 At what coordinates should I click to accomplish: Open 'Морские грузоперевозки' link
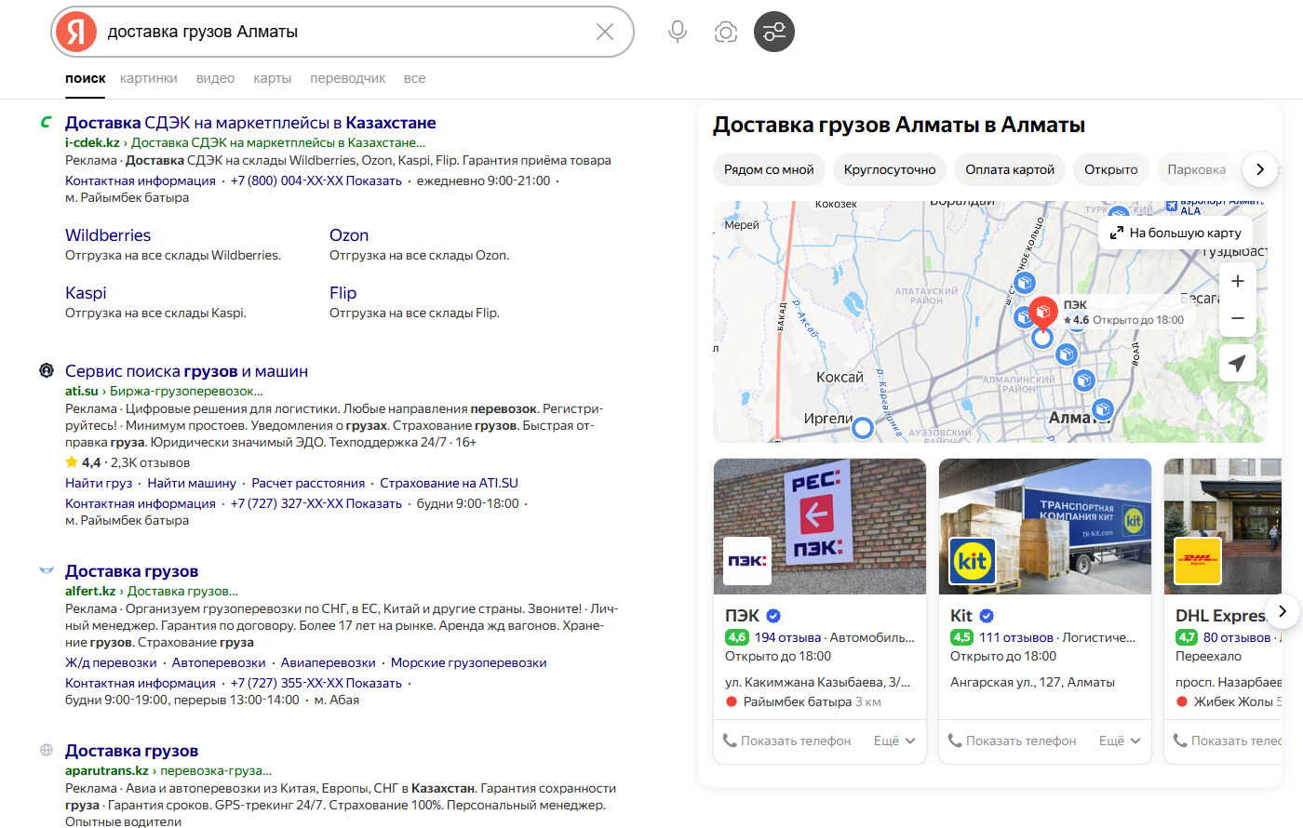tap(469, 662)
